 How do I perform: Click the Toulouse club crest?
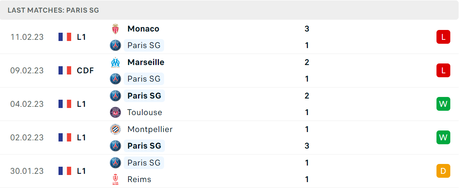pyautogui.click(x=115, y=112)
